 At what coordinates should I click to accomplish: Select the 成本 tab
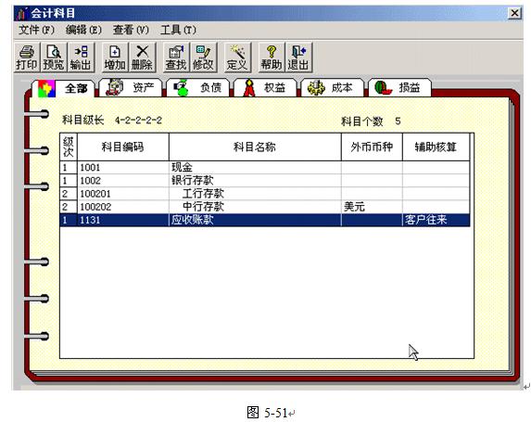tap(332, 88)
